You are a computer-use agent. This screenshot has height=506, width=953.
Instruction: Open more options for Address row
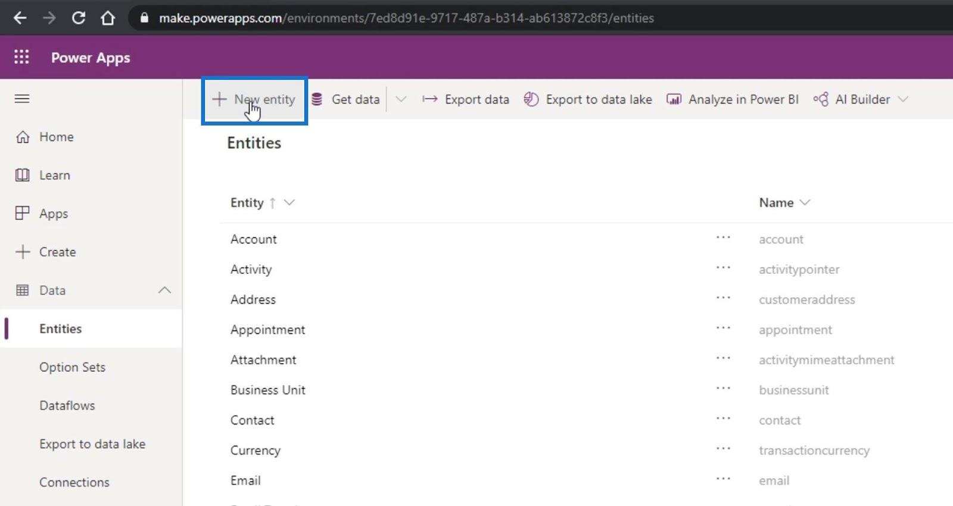click(723, 298)
